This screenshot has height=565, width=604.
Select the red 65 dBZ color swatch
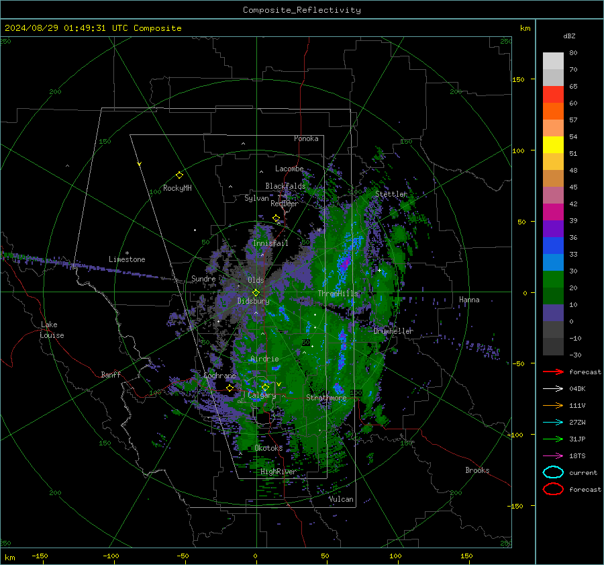click(x=553, y=94)
